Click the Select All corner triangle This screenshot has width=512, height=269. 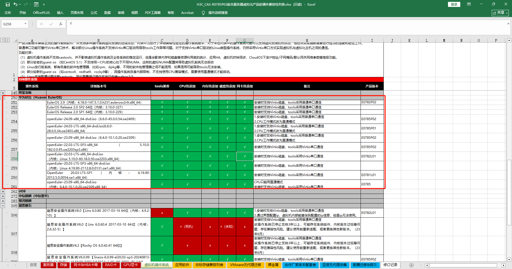pos(15,40)
